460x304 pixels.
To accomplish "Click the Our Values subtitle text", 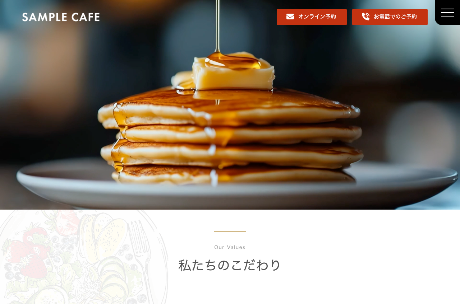I will 230,247.
